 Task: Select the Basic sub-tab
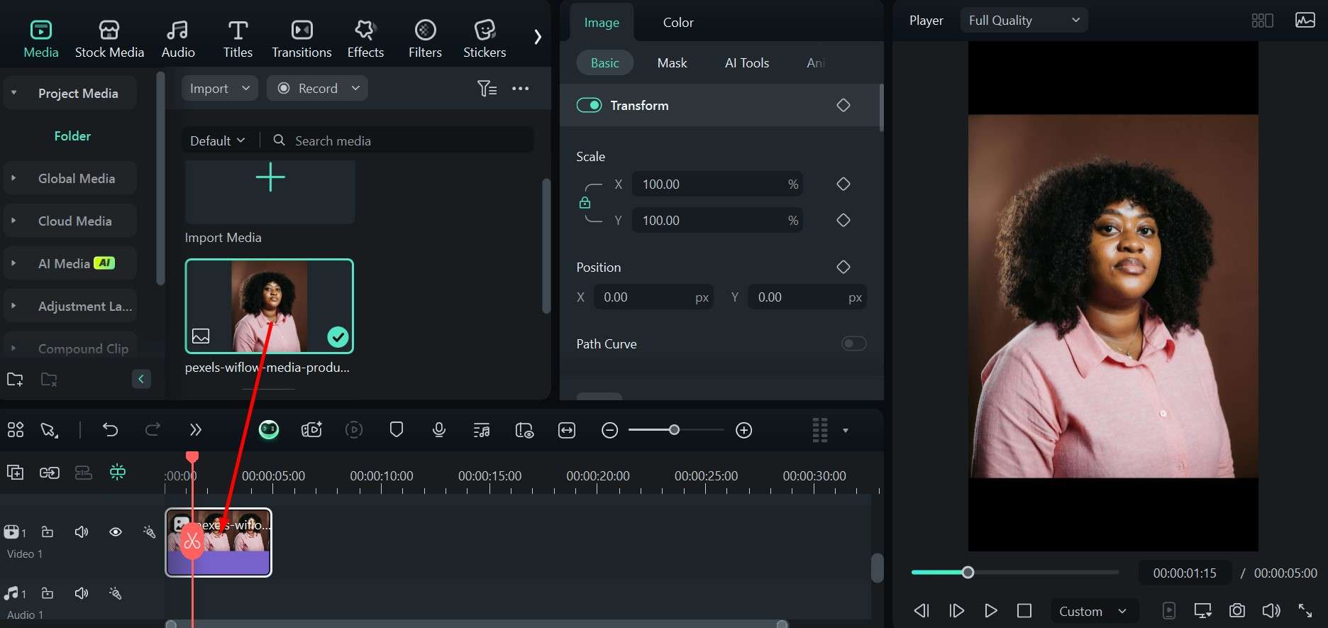click(x=604, y=62)
